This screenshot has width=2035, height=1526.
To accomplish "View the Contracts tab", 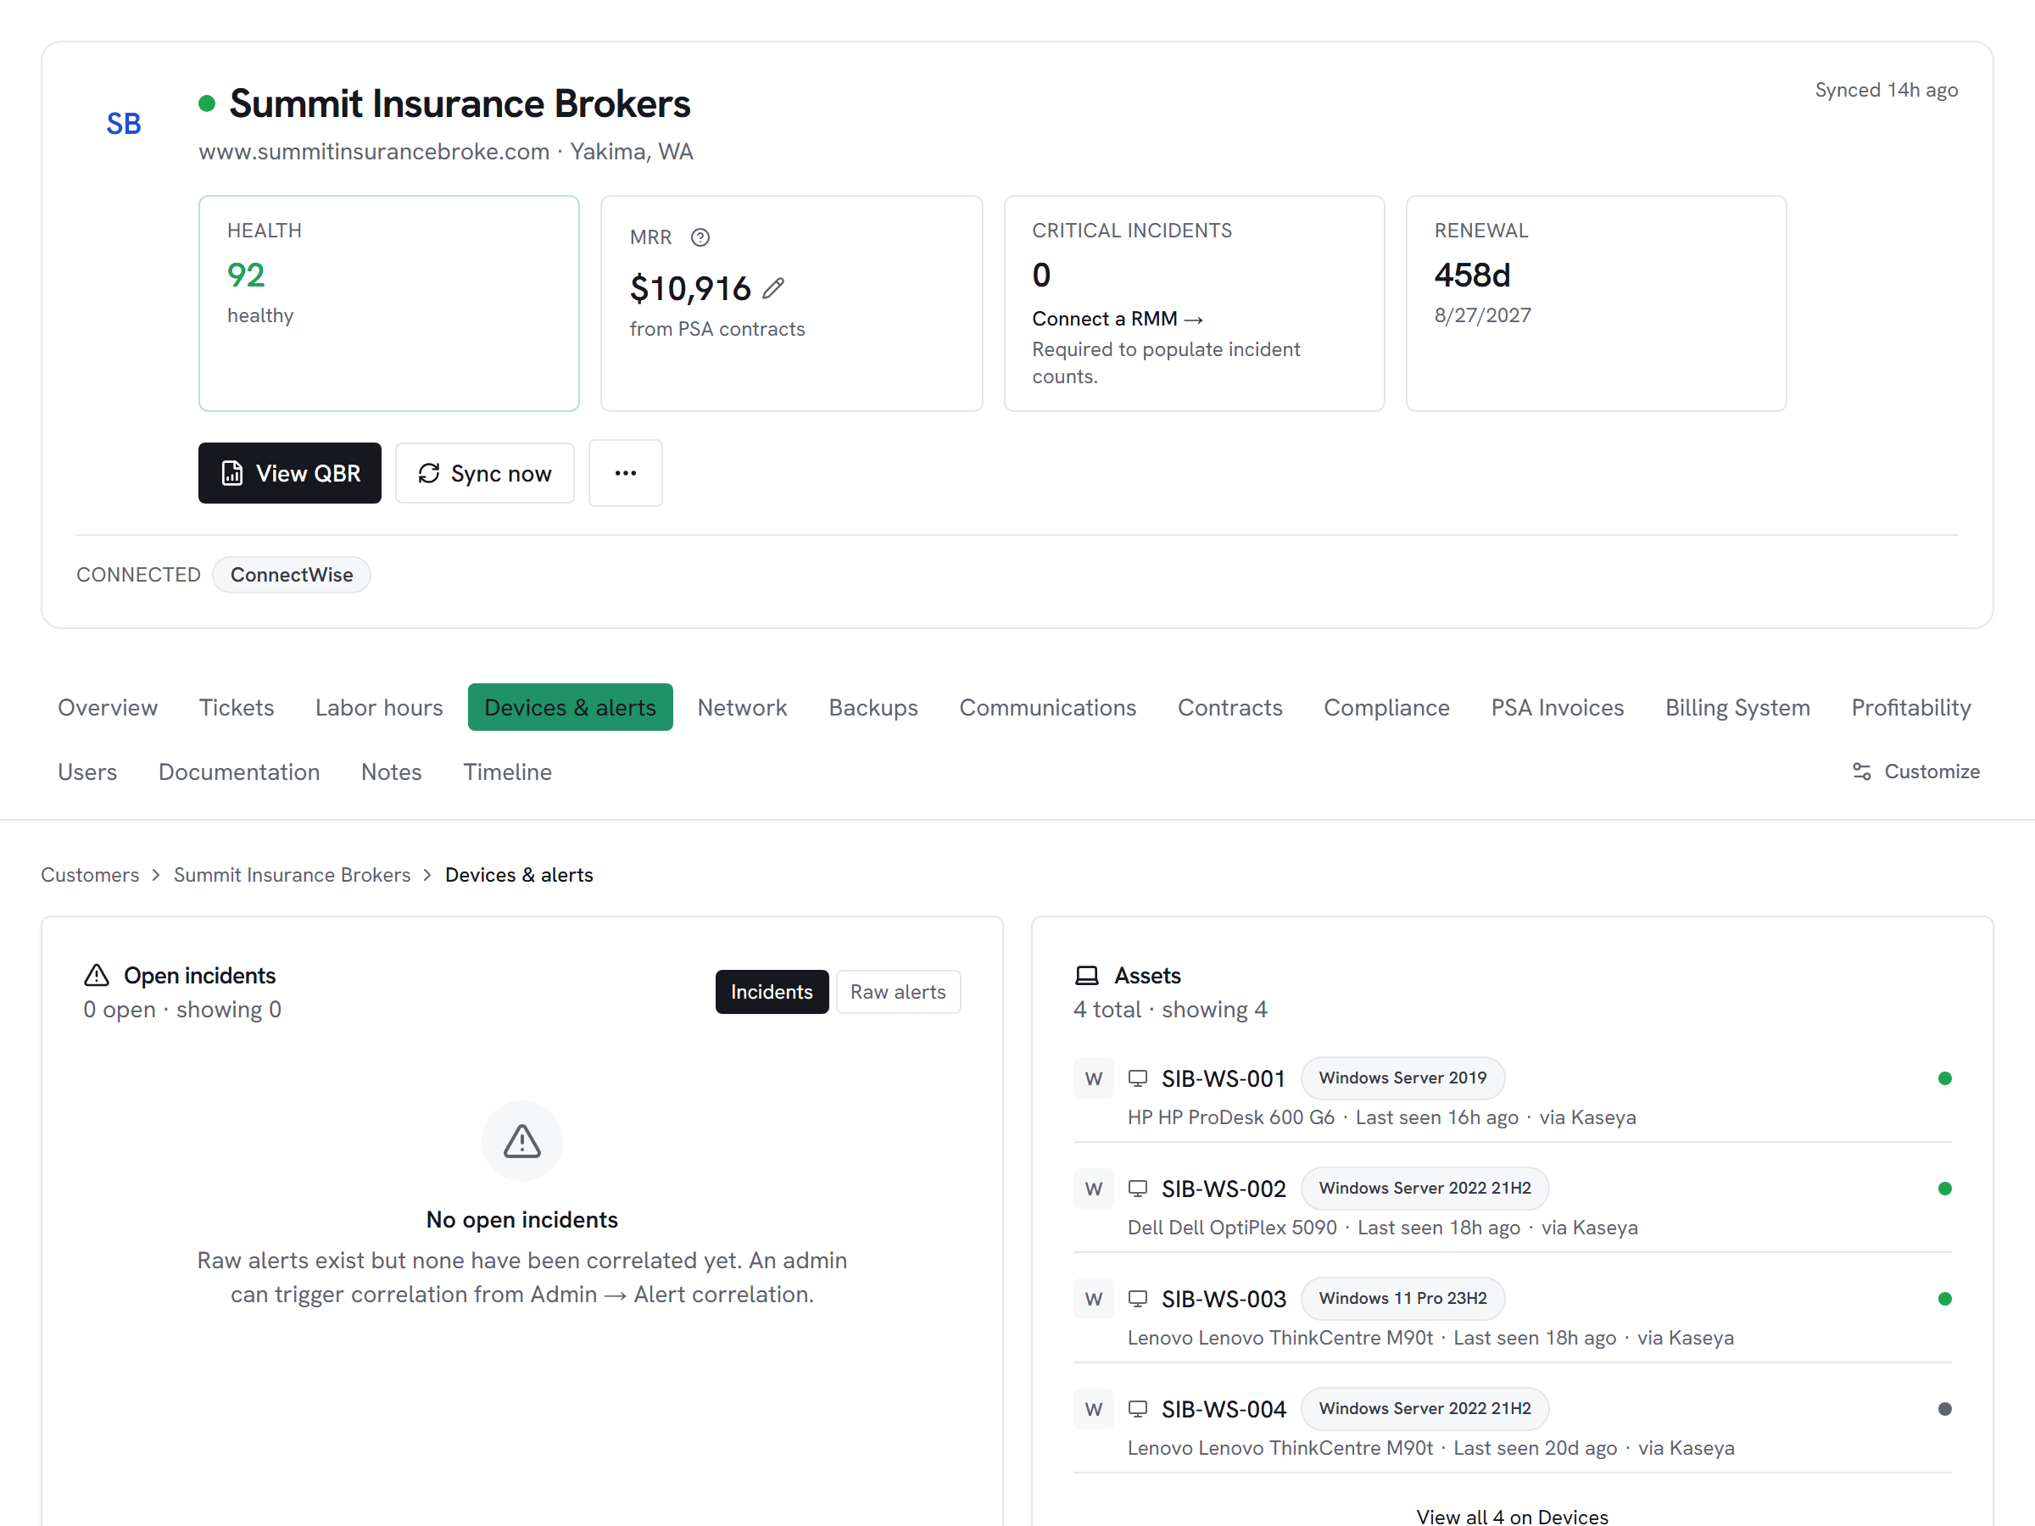I will (1230, 707).
